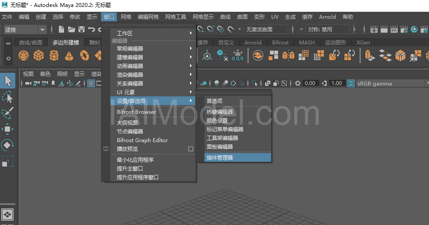Click Freeze Transformations snowflake icon
The image size is (429, 225).
(x=238, y=55)
